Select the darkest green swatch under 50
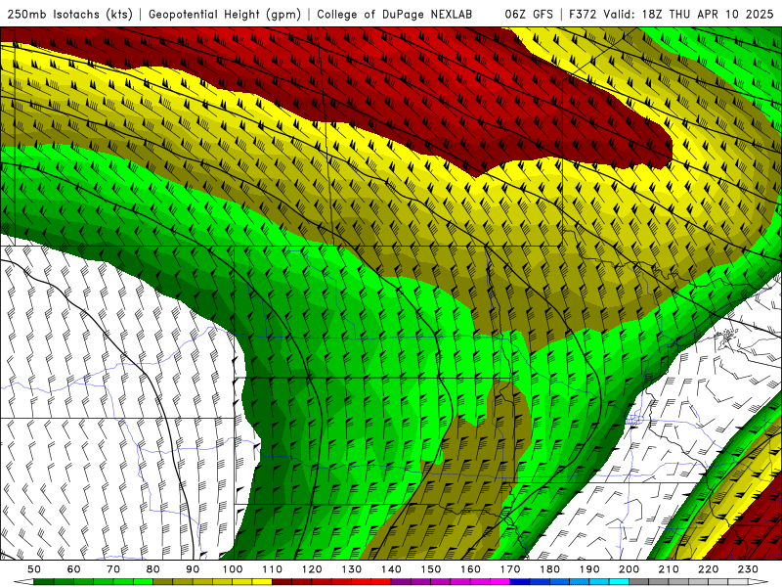The width and height of the screenshot is (782, 587). click(44, 582)
